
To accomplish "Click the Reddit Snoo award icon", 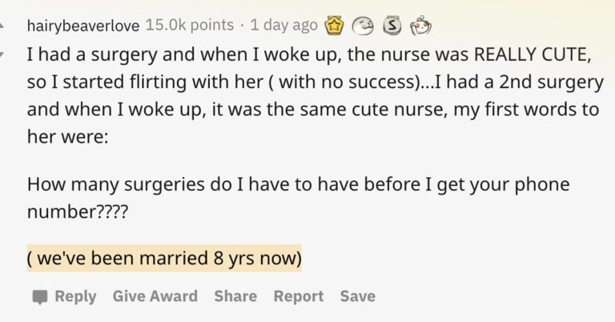I will (x=420, y=26).
